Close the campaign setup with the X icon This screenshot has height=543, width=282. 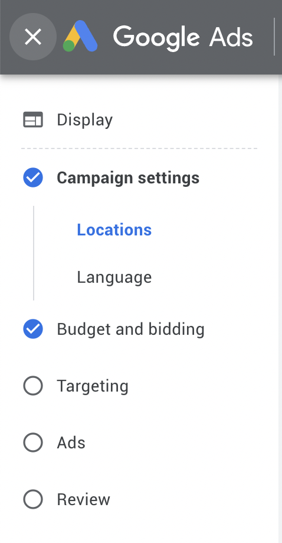pos(33,37)
